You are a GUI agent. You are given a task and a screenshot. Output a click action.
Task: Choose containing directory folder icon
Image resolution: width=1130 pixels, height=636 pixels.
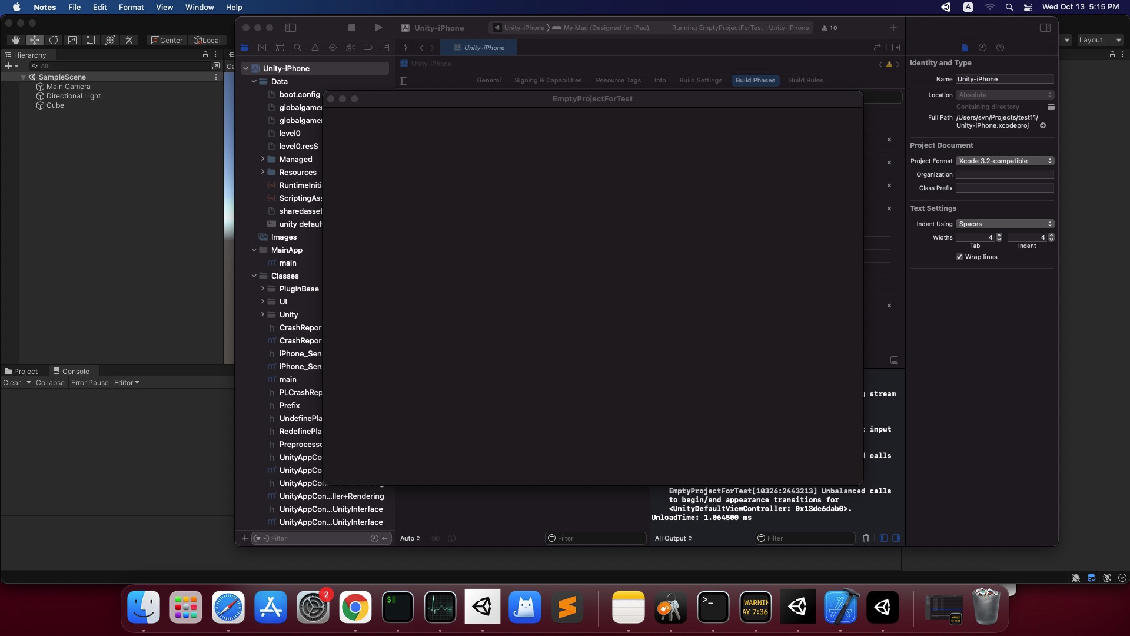tap(1051, 107)
